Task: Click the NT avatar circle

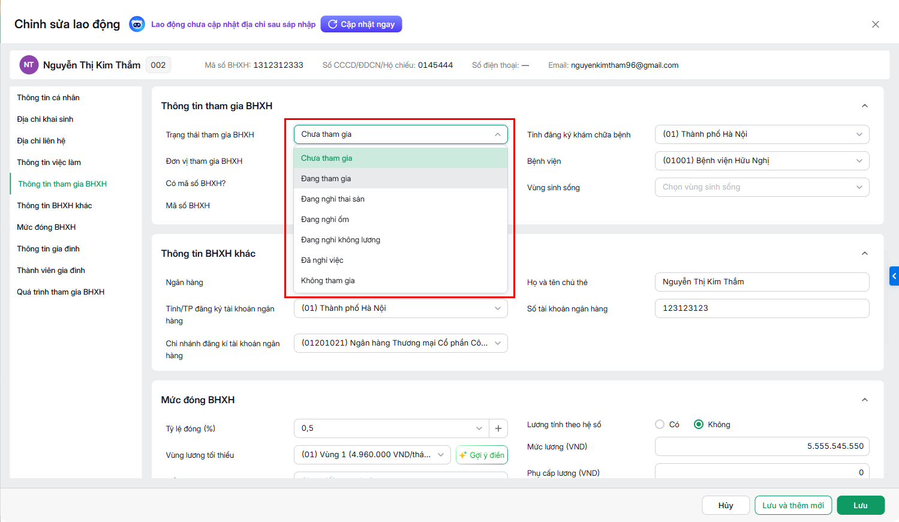Action: (29, 65)
